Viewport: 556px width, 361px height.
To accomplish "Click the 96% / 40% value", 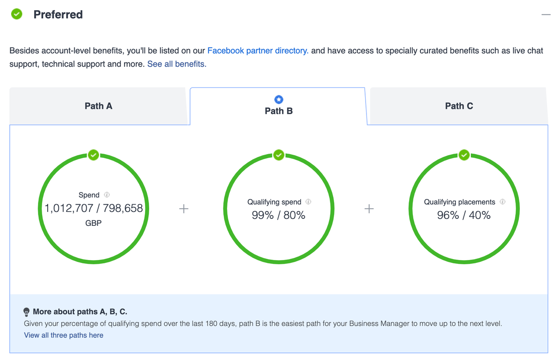I will (464, 215).
